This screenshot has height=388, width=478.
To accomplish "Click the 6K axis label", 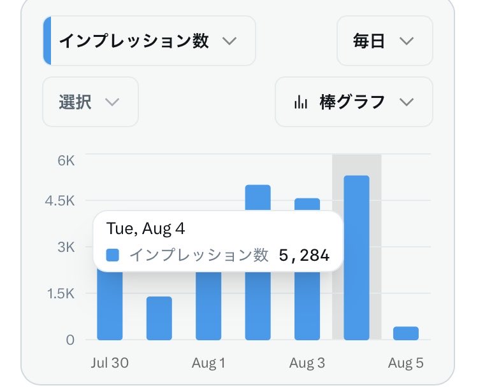I will coord(66,160).
